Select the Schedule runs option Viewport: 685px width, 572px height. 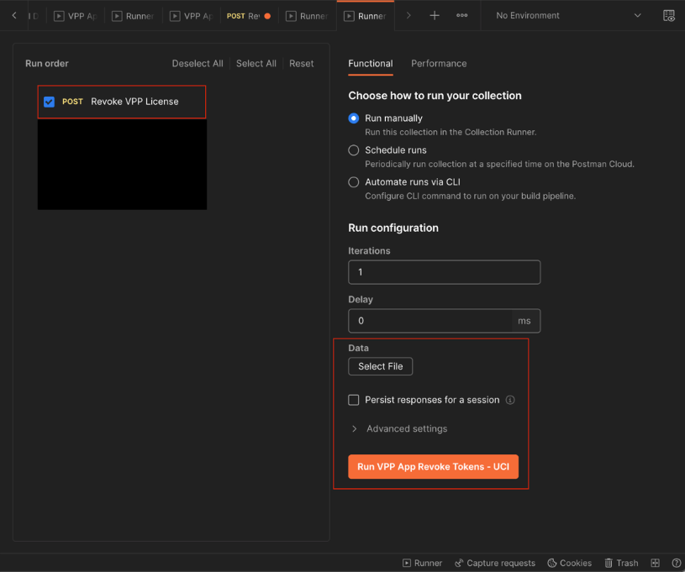(354, 150)
